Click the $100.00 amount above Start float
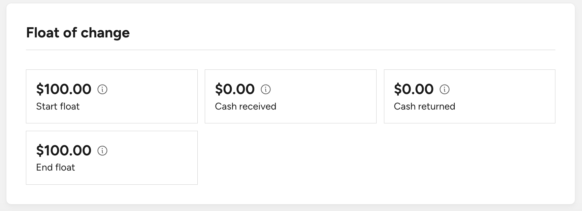This screenshot has width=582, height=211. point(64,89)
